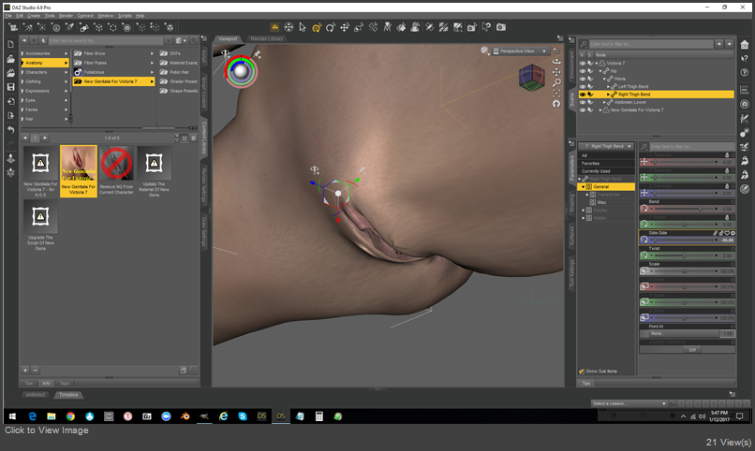Click the home icon at top right edge
The height and width of the screenshot is (451, 755).
[745, 45]
